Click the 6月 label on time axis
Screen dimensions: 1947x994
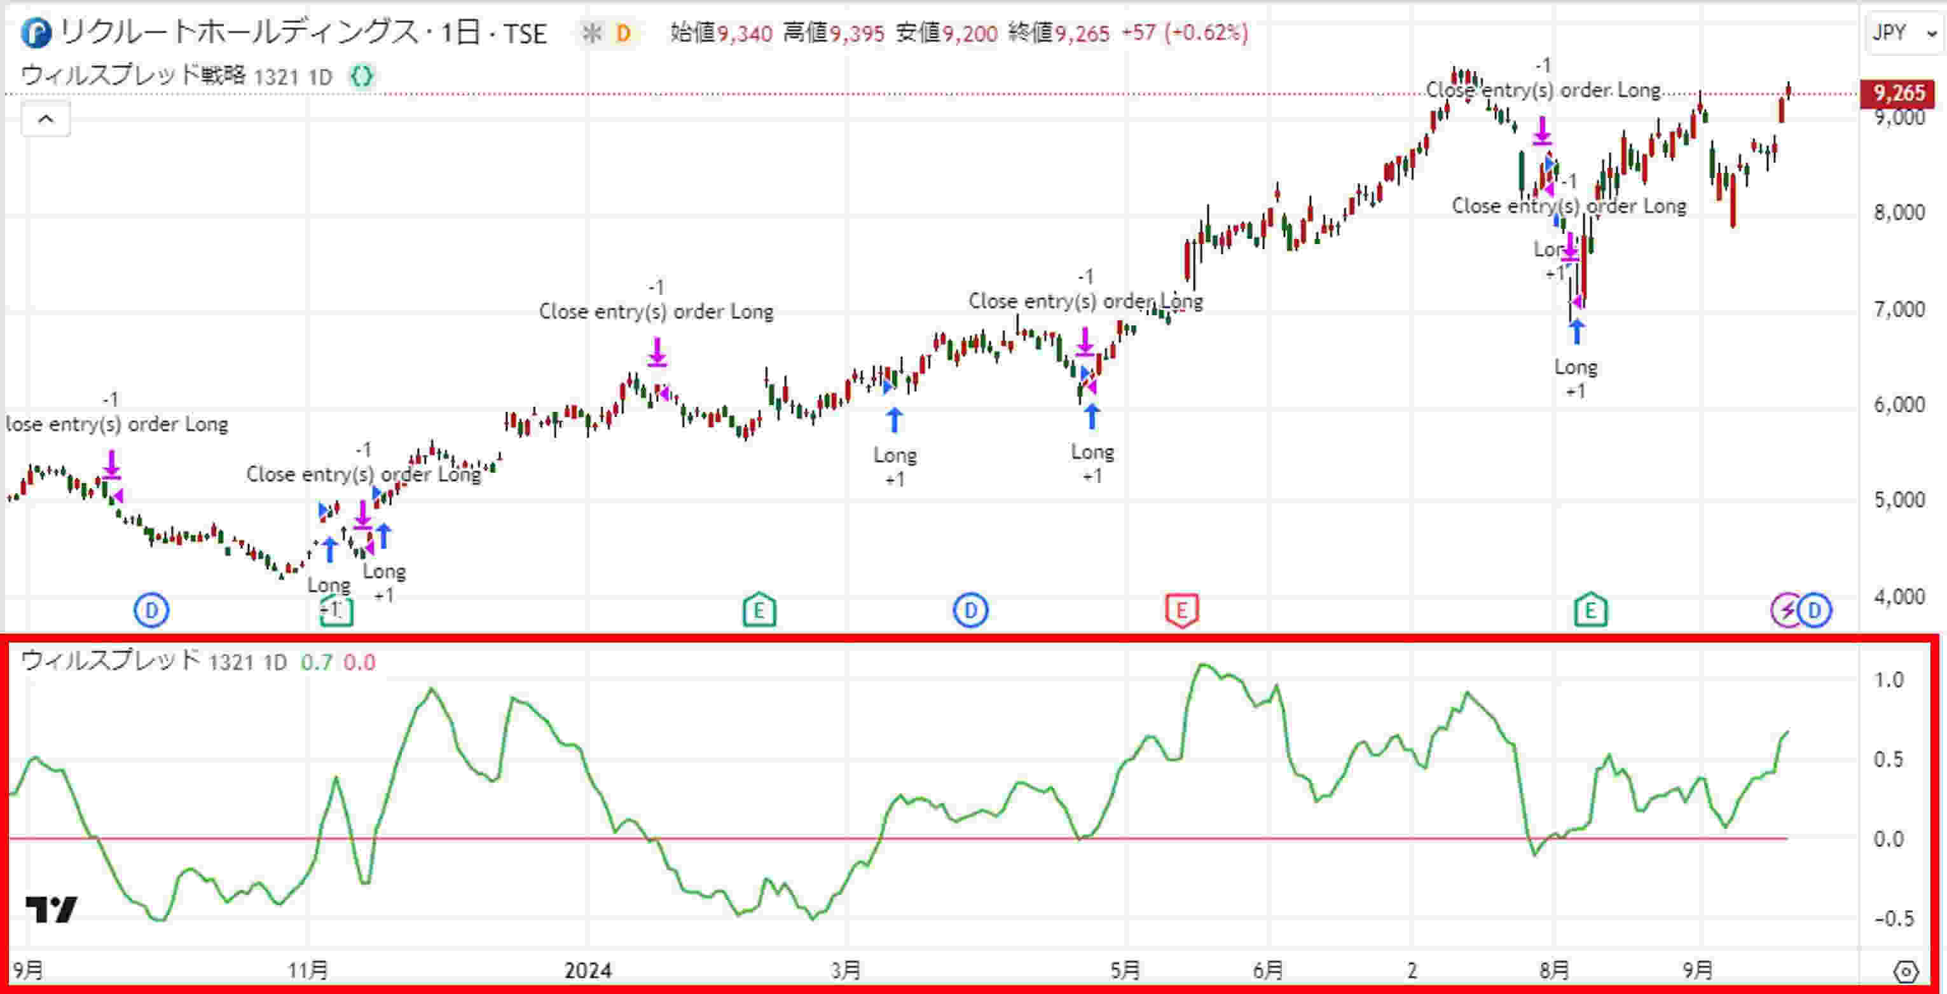tap(1269, 970)
